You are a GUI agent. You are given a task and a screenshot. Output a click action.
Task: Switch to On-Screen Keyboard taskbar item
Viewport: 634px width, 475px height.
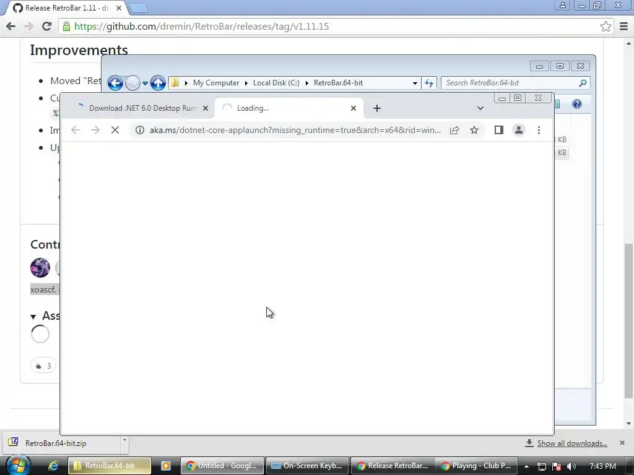[307, 466]
